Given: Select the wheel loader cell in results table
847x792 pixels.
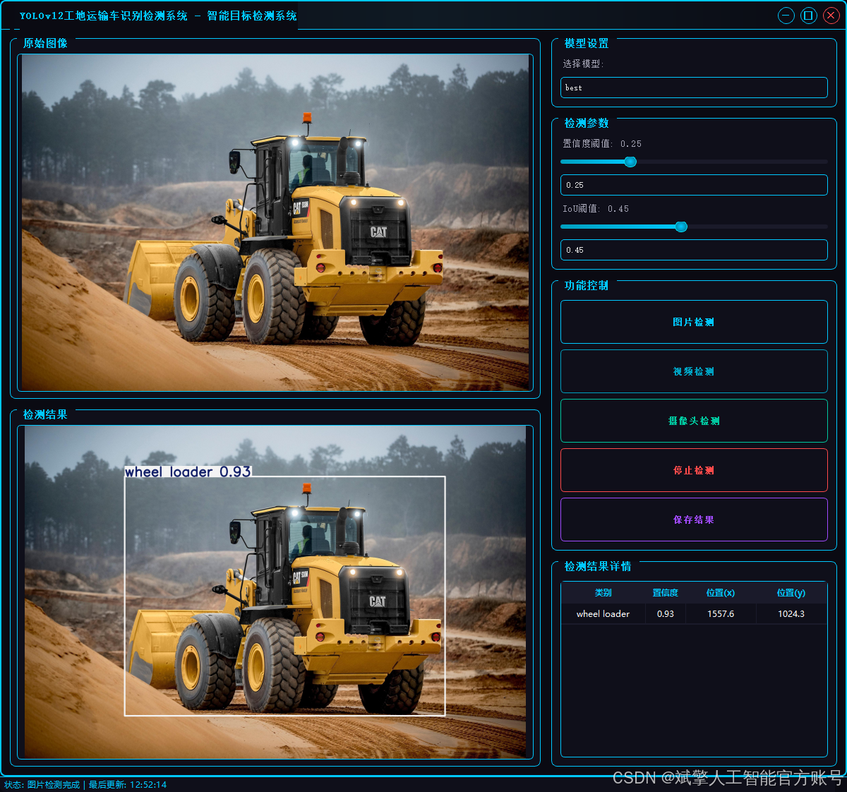Looking at the screenshot, I should point(603,614).
